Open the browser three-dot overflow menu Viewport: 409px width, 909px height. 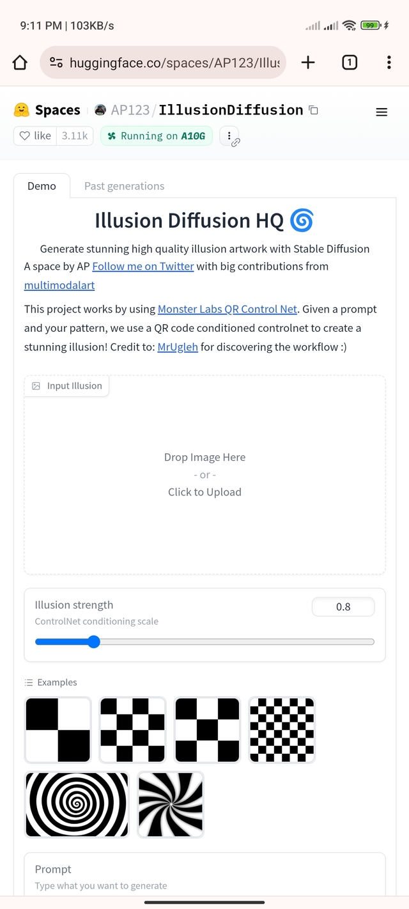tap(389, 62)
